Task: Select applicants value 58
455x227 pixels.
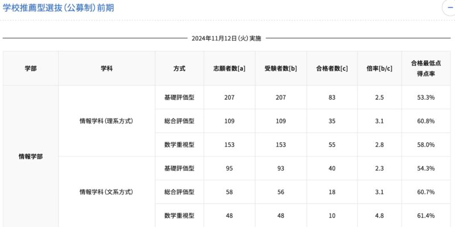Action: point(229,192)
